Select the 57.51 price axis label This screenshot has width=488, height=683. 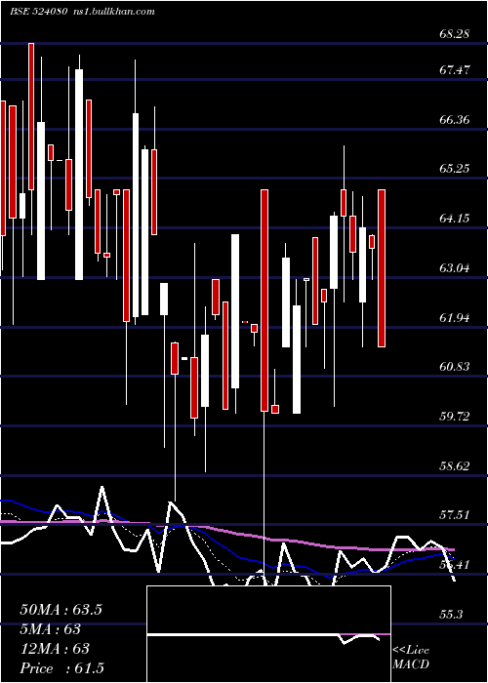(455, 515)
